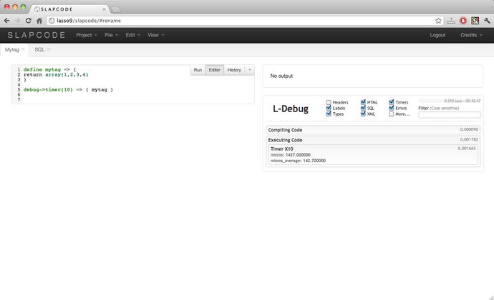Viewport: 494px width, 300px height.
Task: Close the SQL tab with its x icon
Action: coord(49,49)
